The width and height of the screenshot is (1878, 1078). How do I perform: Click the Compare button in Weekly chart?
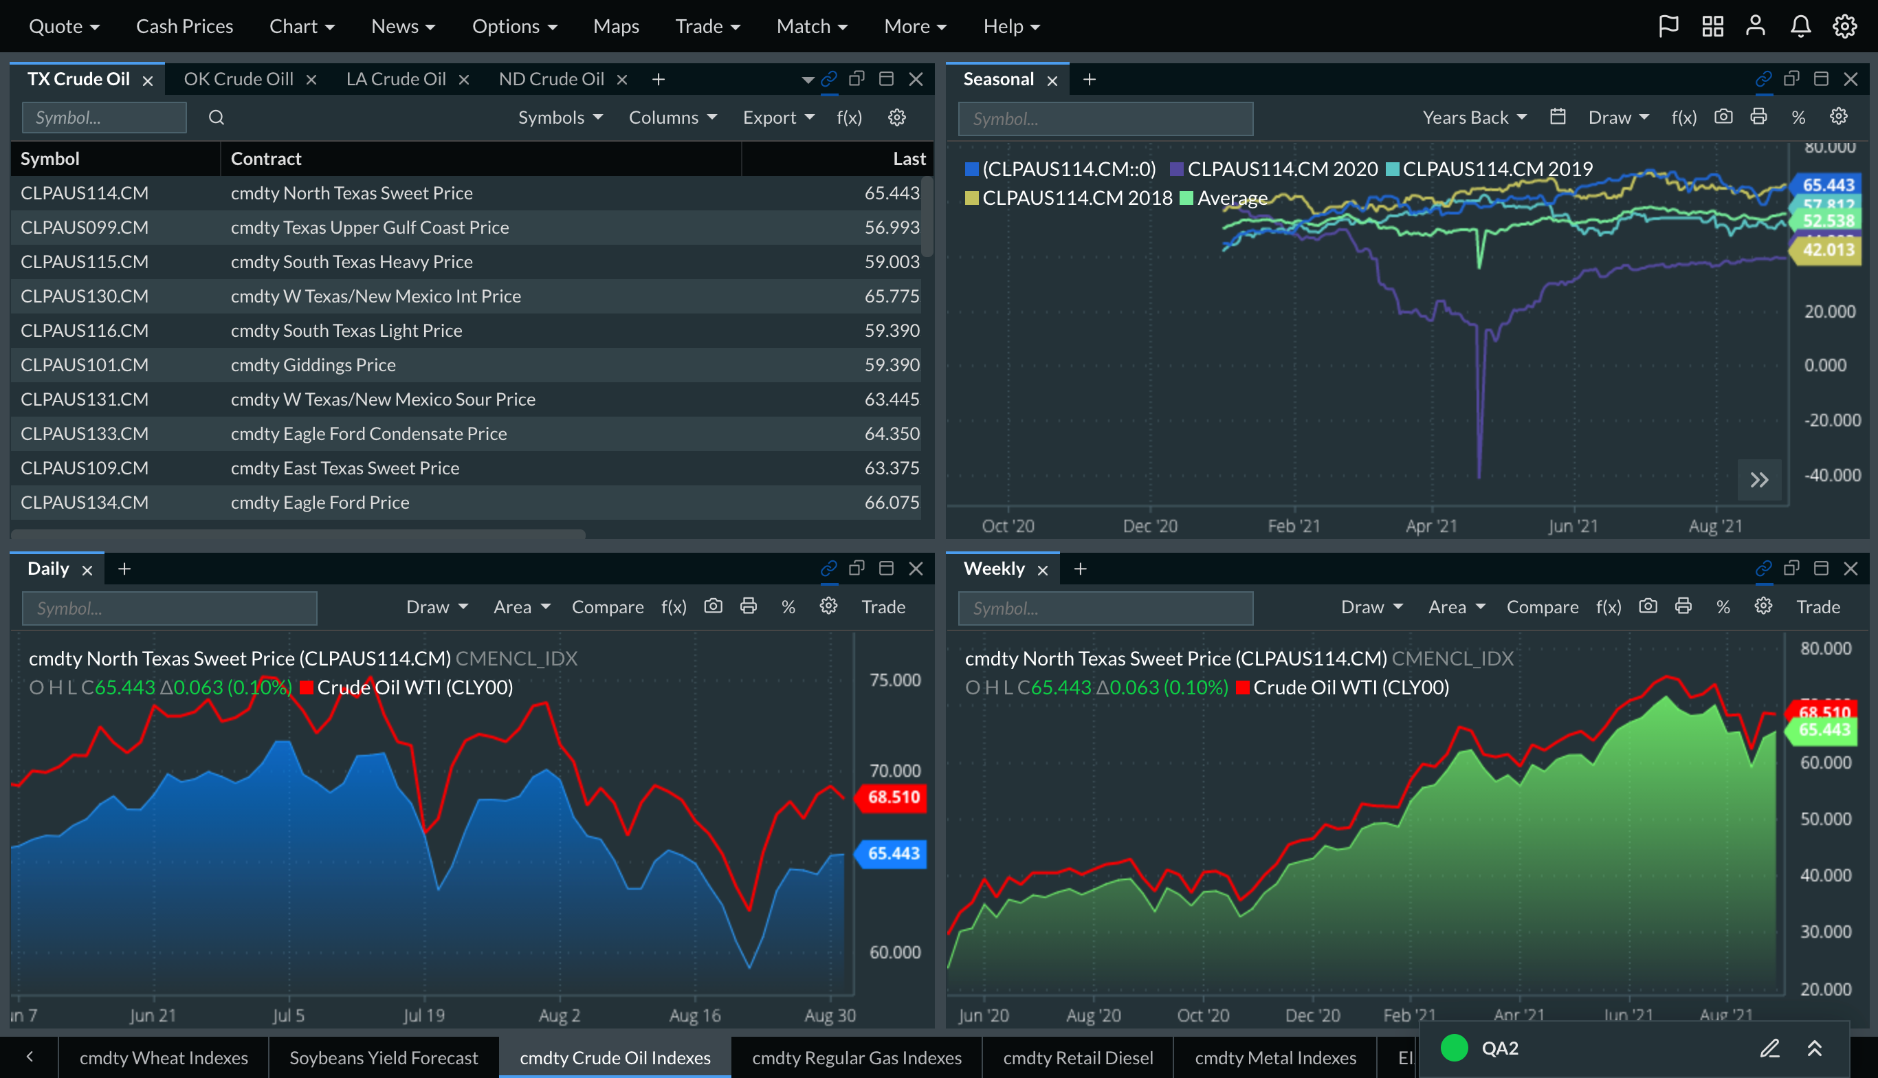[1542, 607]
